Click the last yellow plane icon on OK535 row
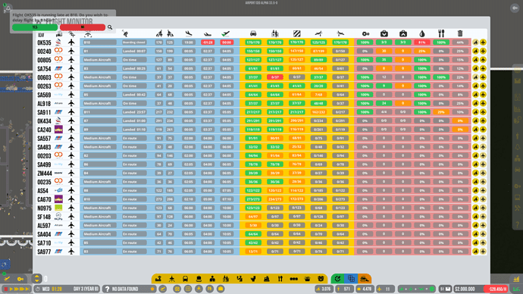523x294 pixels. tap(483, 42)
